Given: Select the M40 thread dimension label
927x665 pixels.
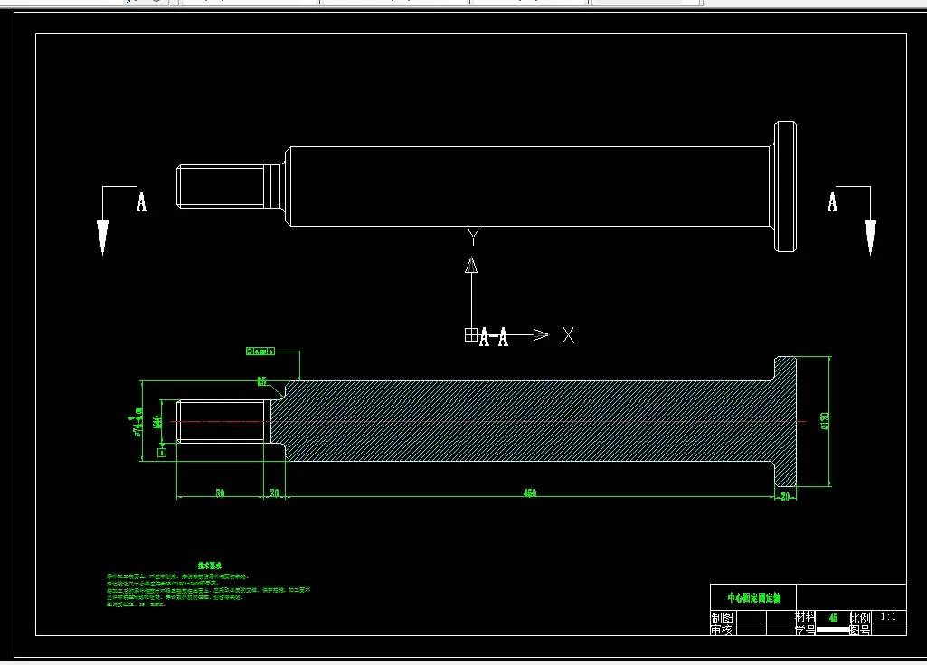Looking at the screenshot, I should click(157, 422).
